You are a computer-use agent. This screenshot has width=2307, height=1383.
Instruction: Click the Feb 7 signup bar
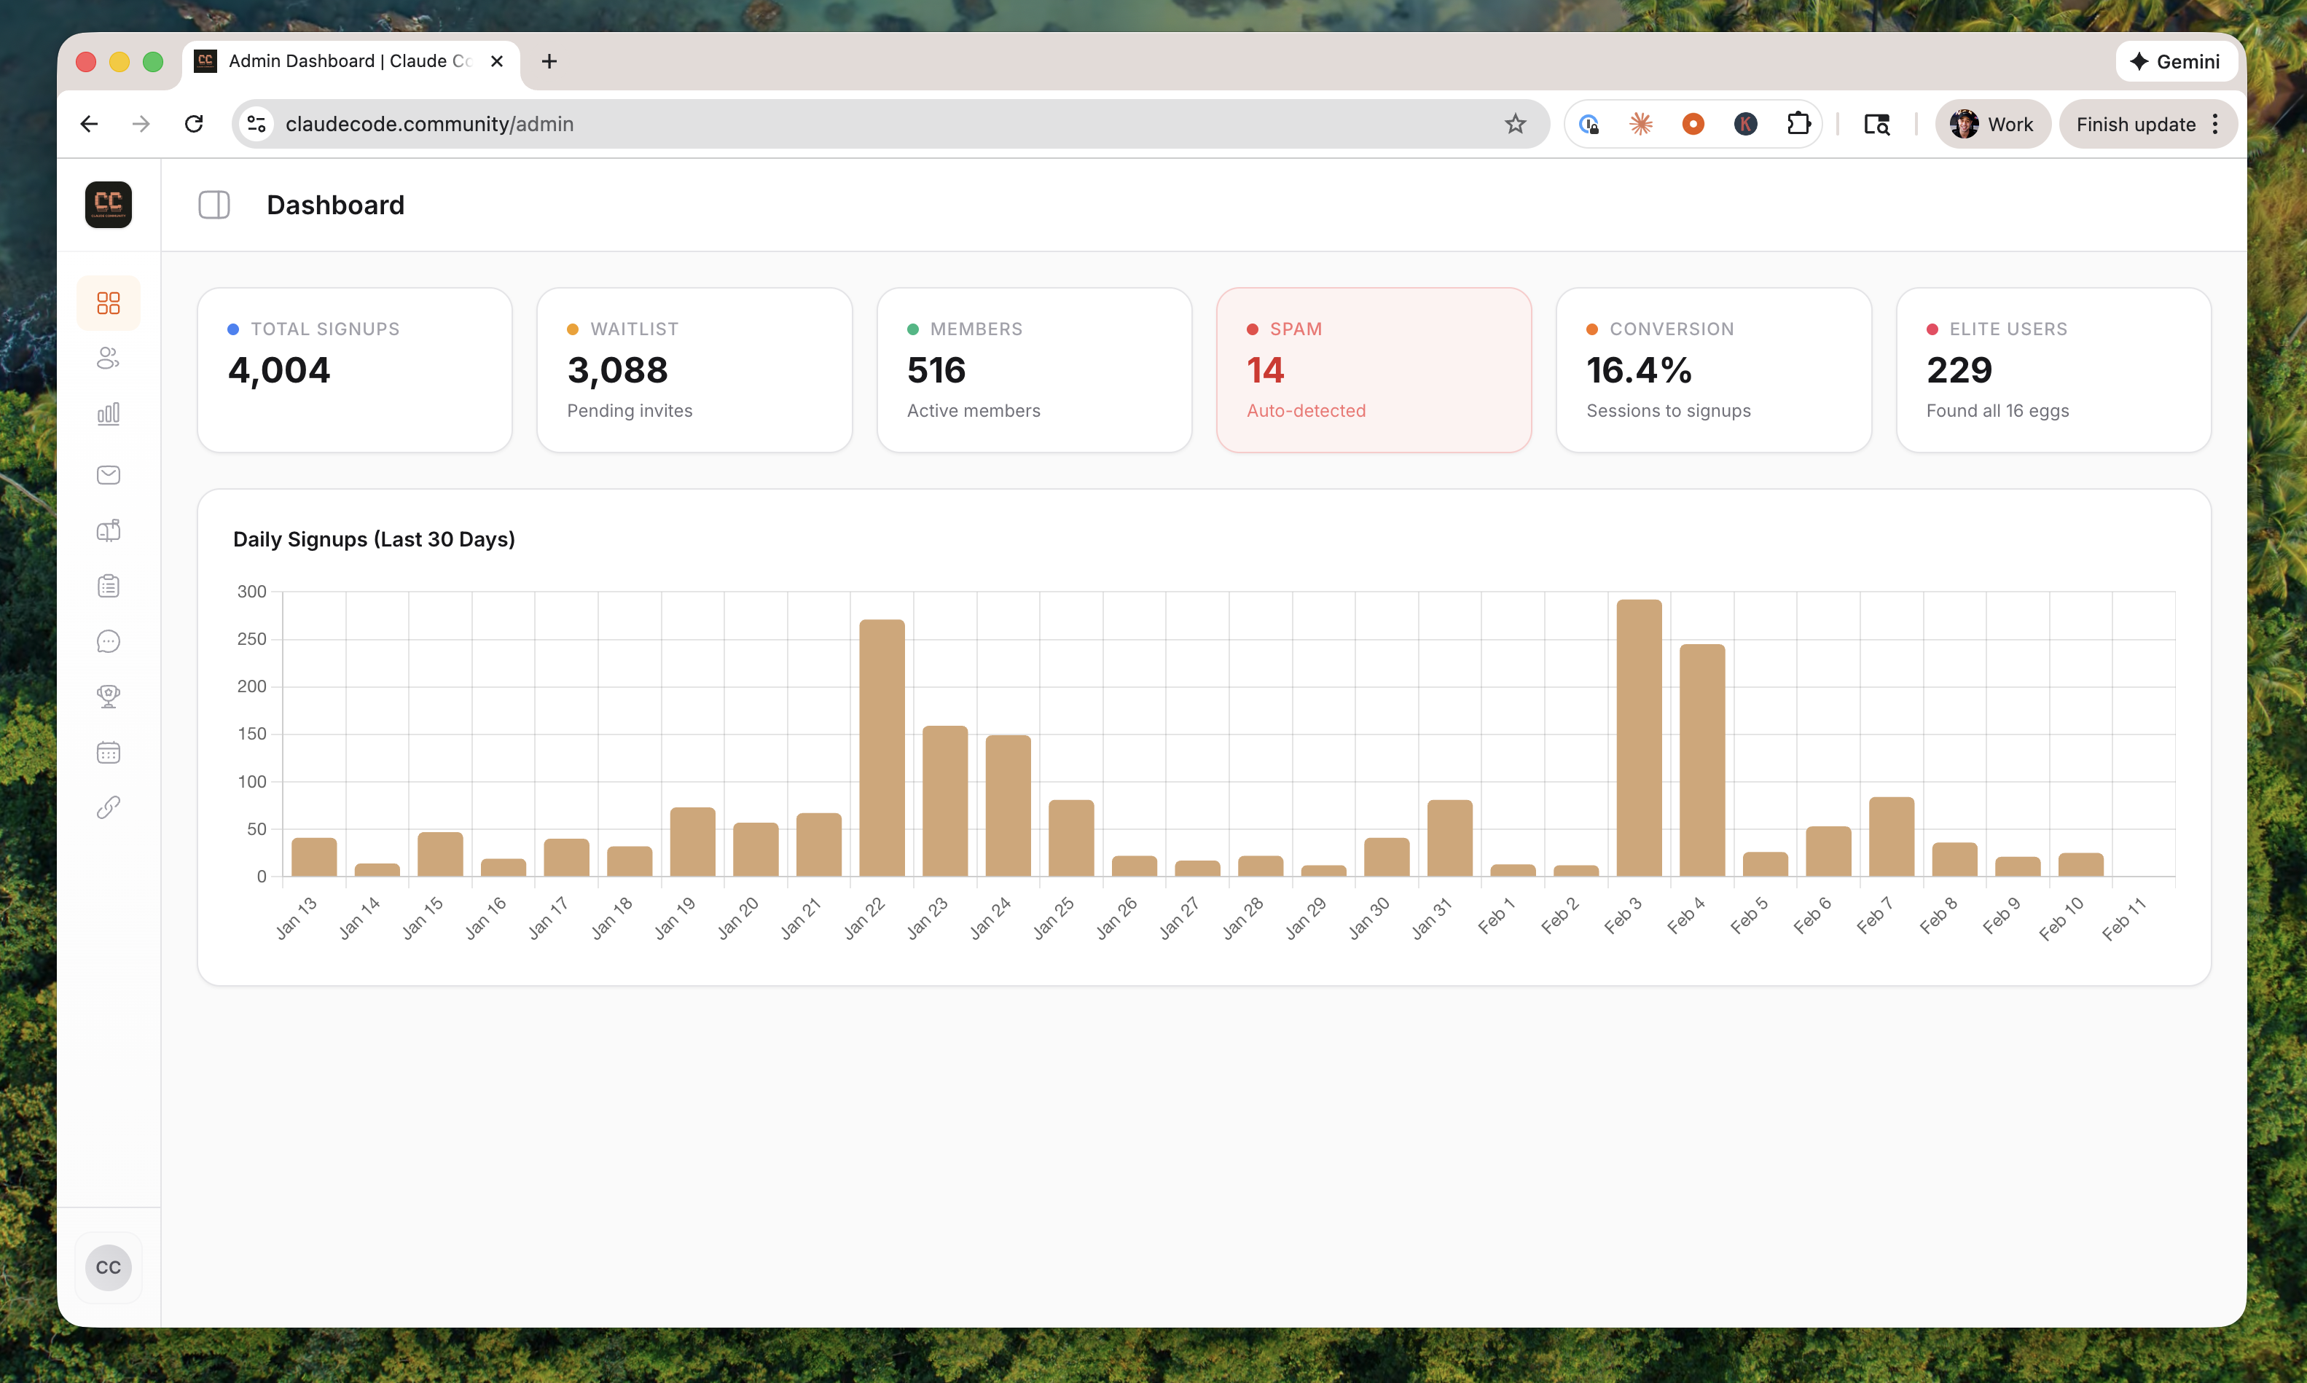1892,836
